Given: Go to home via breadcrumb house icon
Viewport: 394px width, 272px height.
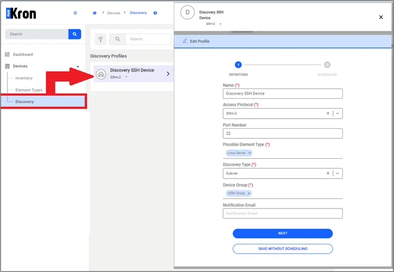Looking at the screenshot, I should (95, 13).
